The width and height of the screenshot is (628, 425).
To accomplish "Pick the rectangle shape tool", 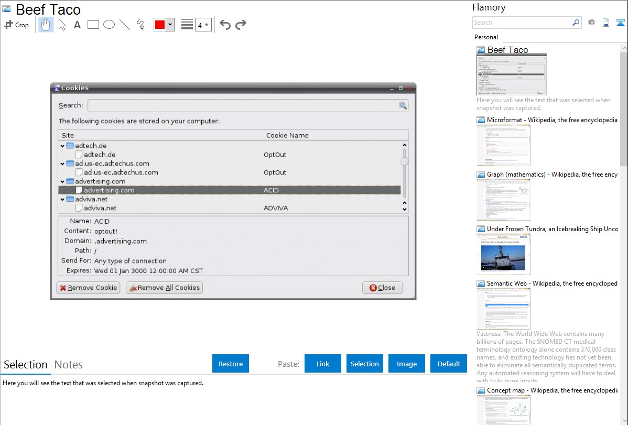I will point(93,25).
